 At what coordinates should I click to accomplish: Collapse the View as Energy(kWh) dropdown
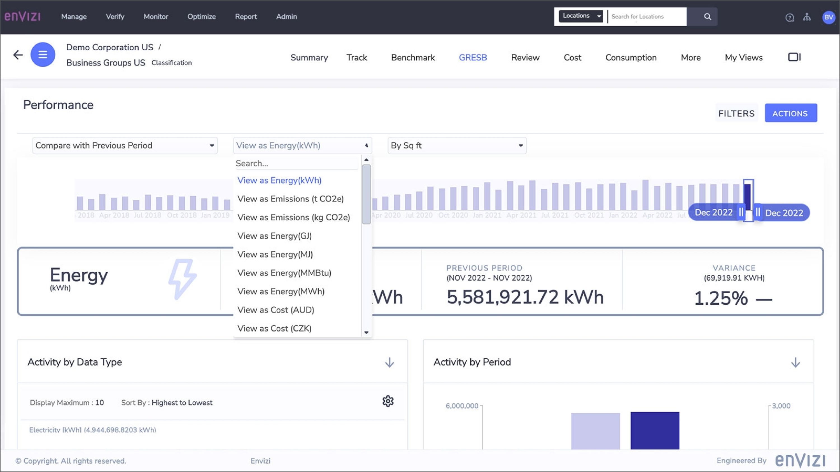[302, 145]
